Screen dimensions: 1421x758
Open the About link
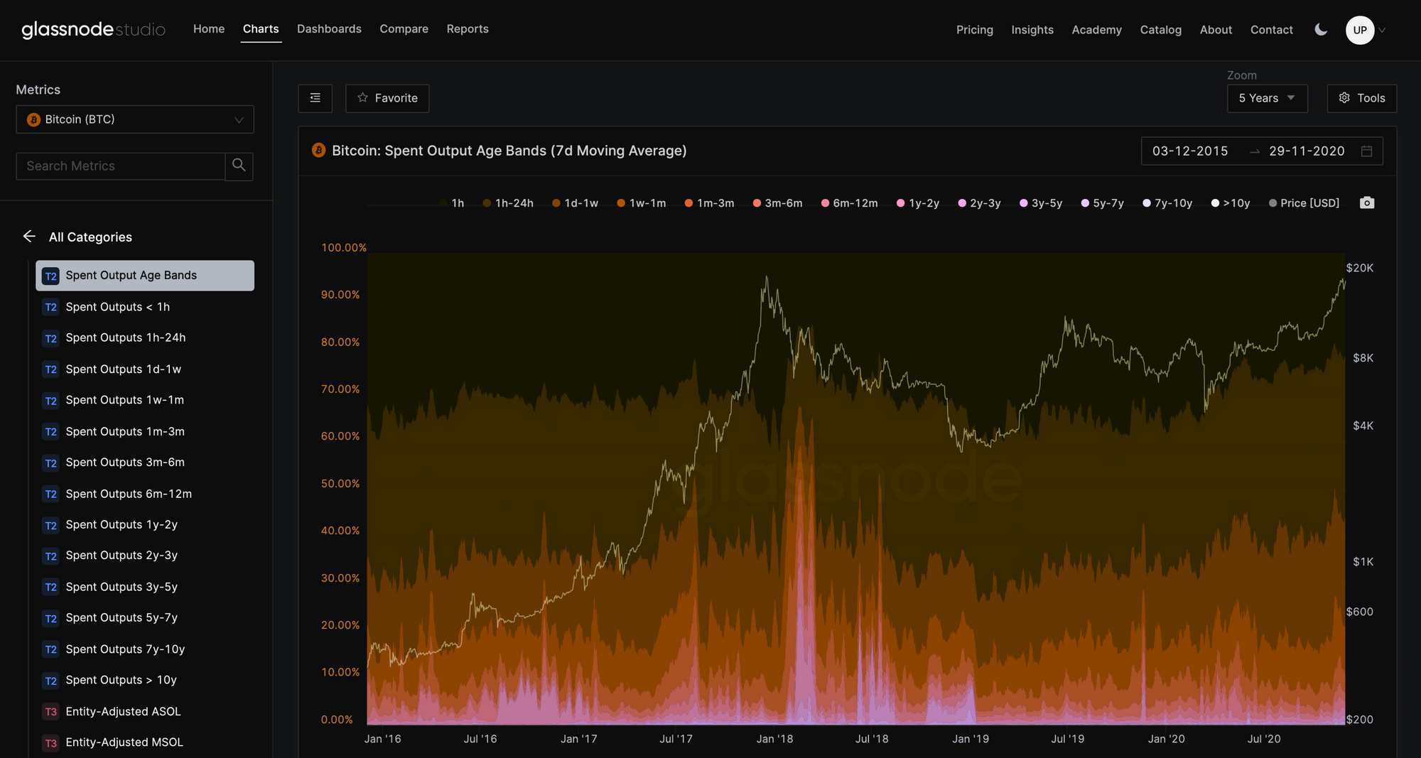(x=1216, y=30)
